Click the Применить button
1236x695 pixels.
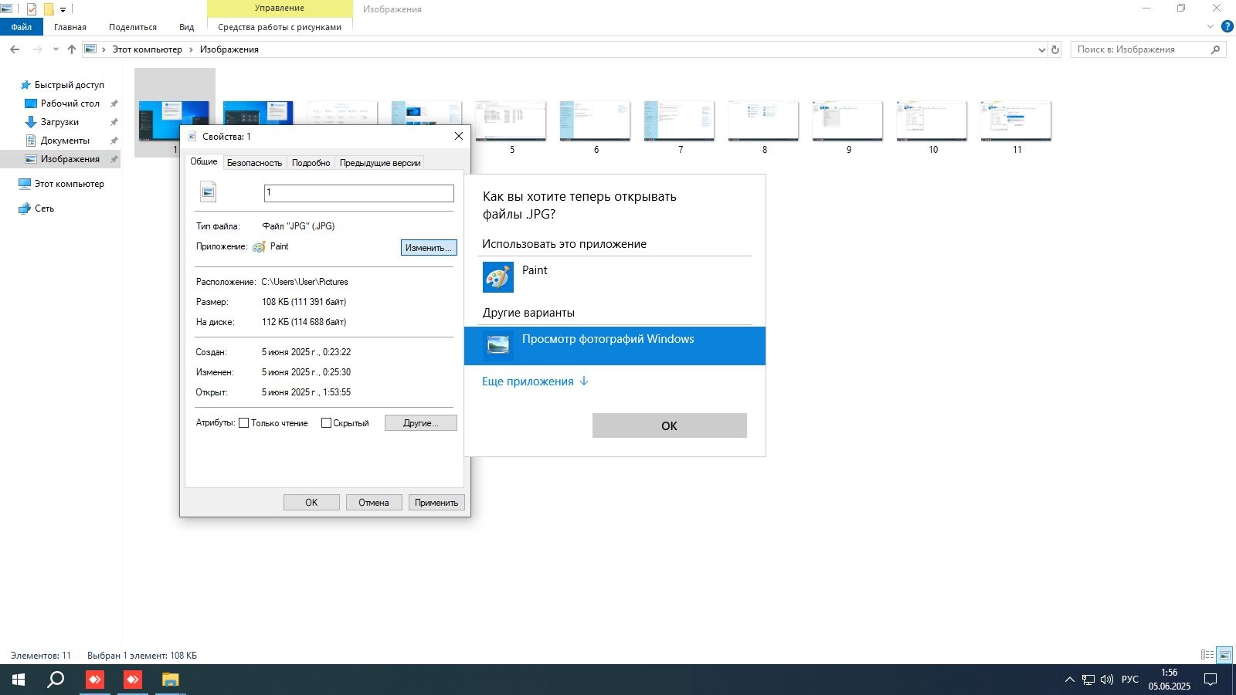pyautogui.click(x=436, y=503)
